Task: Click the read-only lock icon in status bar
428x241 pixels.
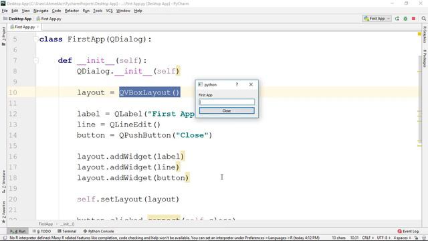Action: click(x=416, y=238)
